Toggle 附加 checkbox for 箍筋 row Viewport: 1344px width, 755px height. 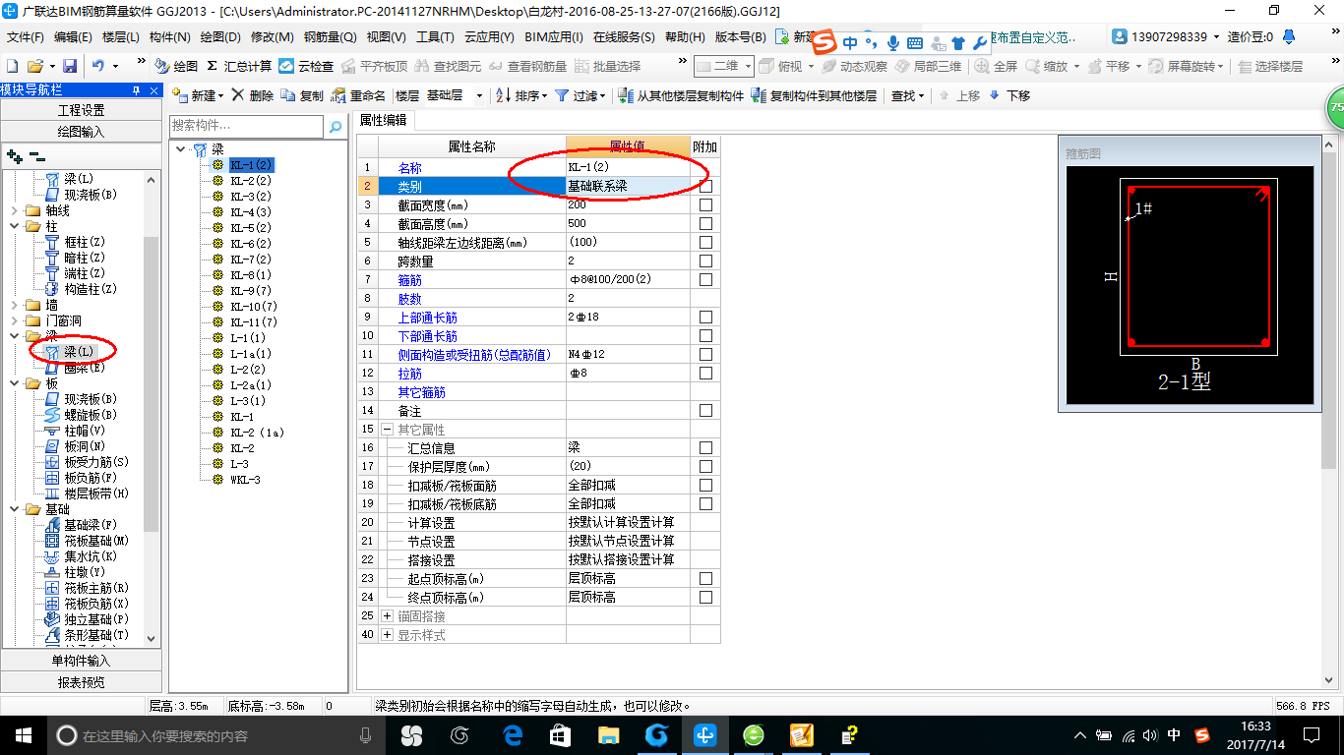(705, 279)
